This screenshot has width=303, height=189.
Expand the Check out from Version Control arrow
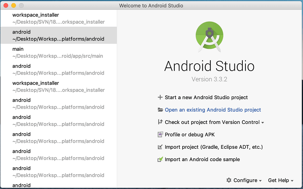pos(263,123)
